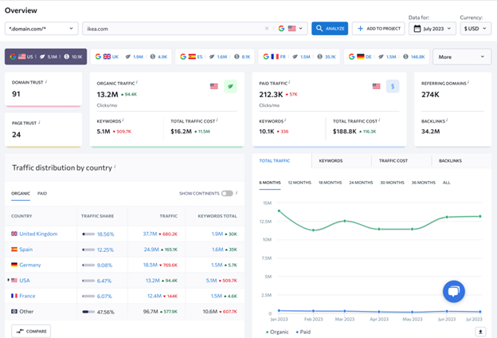Click info icon beside Referring Domains
The width and height of the screenshot is (497, 338).
point(468,82)
